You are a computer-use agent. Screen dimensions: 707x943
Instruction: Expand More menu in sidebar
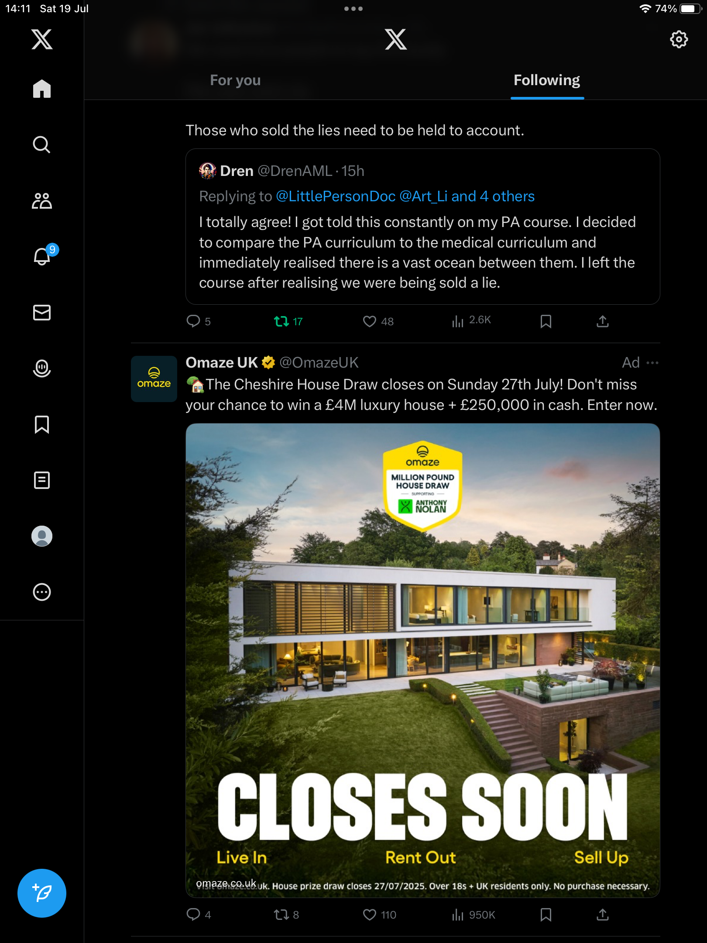click(42, 592)
